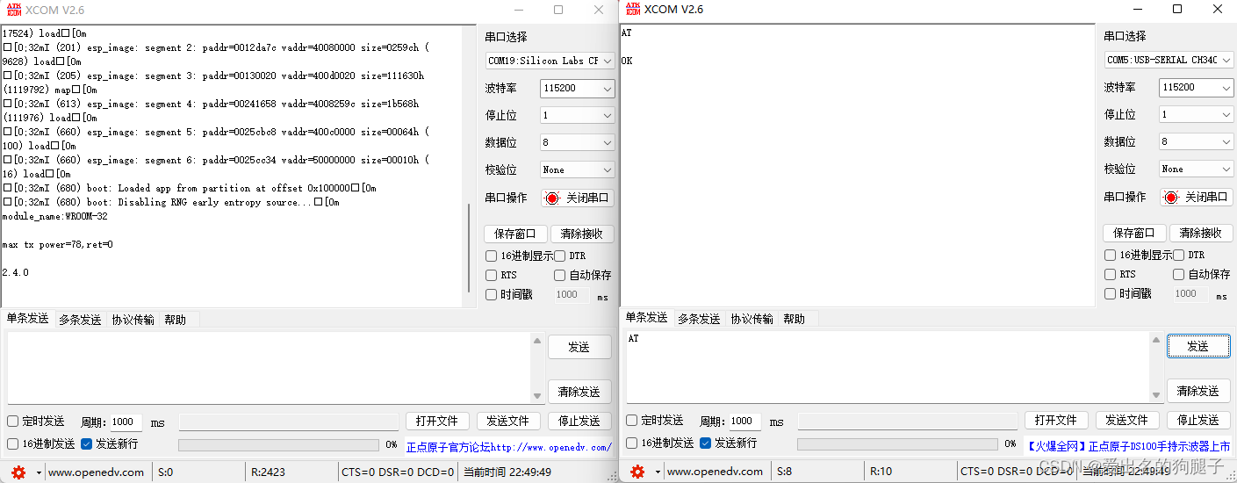Viewport: 1237px width, 483px height.
Task: Click 发送文件 button in left window
Action: coord(508,422)
